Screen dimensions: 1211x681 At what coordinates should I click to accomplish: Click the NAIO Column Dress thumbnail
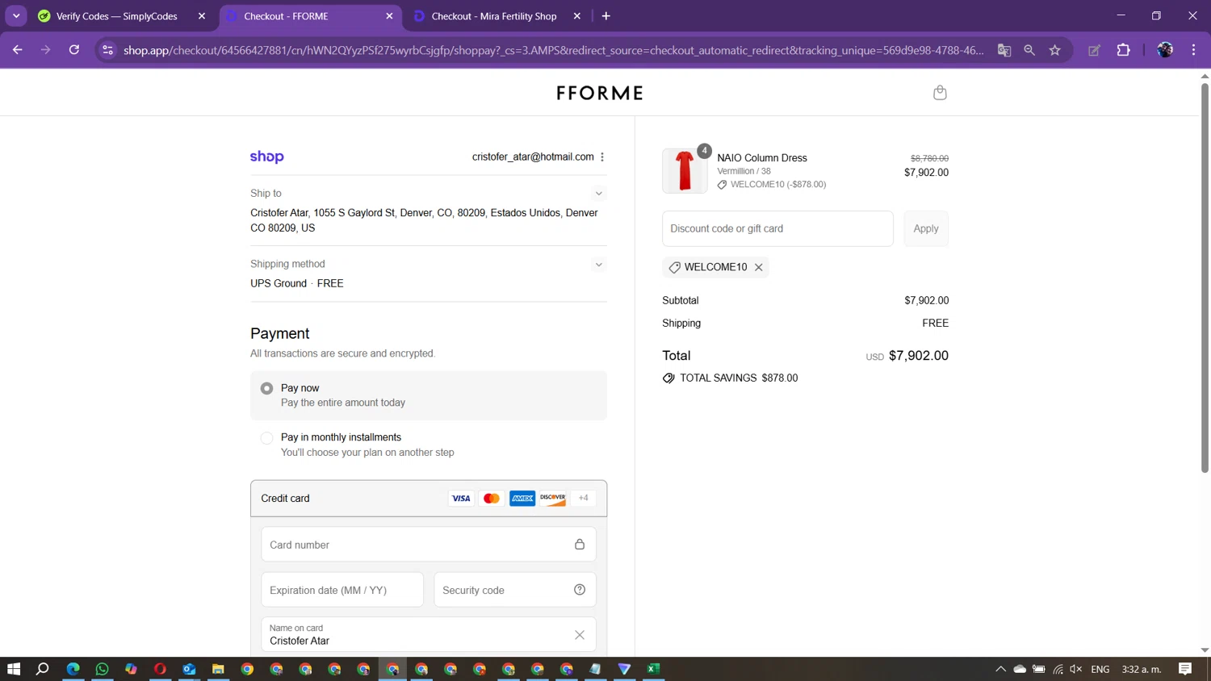pos(685,170)
